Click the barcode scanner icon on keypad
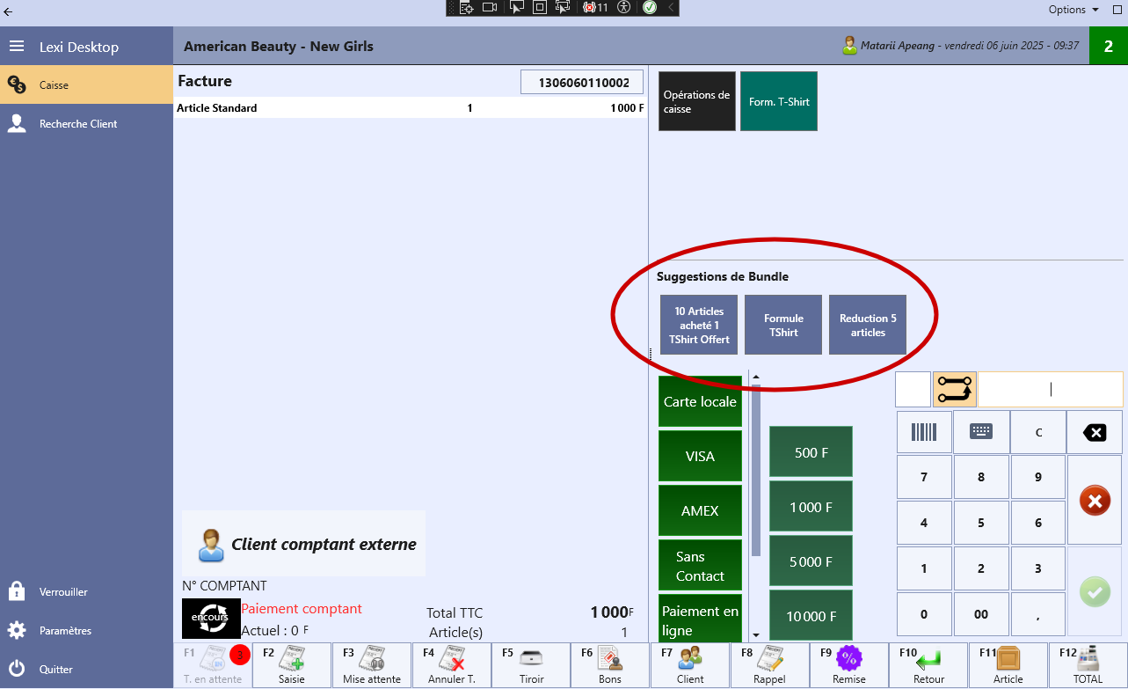 point(924,432)
